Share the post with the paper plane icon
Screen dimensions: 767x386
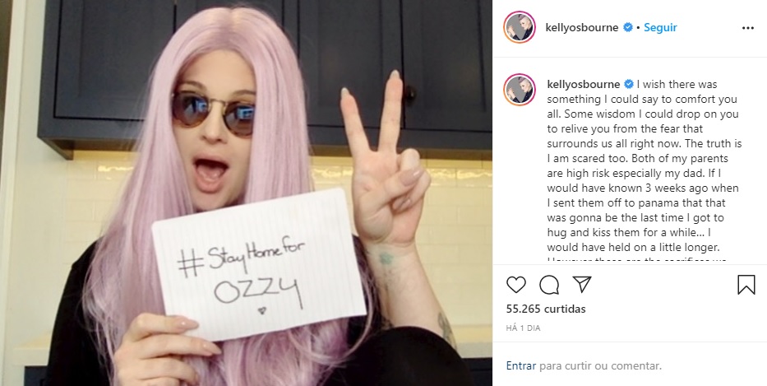point(582,284)
